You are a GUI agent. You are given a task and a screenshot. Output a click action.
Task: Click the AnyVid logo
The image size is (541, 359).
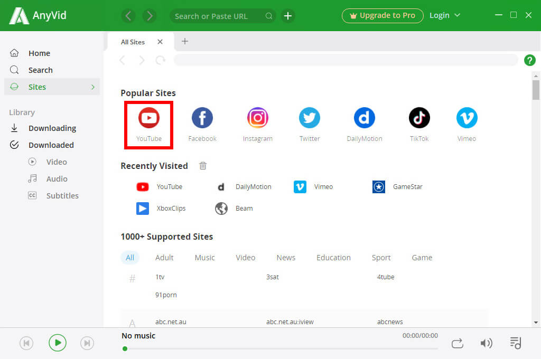38,15
